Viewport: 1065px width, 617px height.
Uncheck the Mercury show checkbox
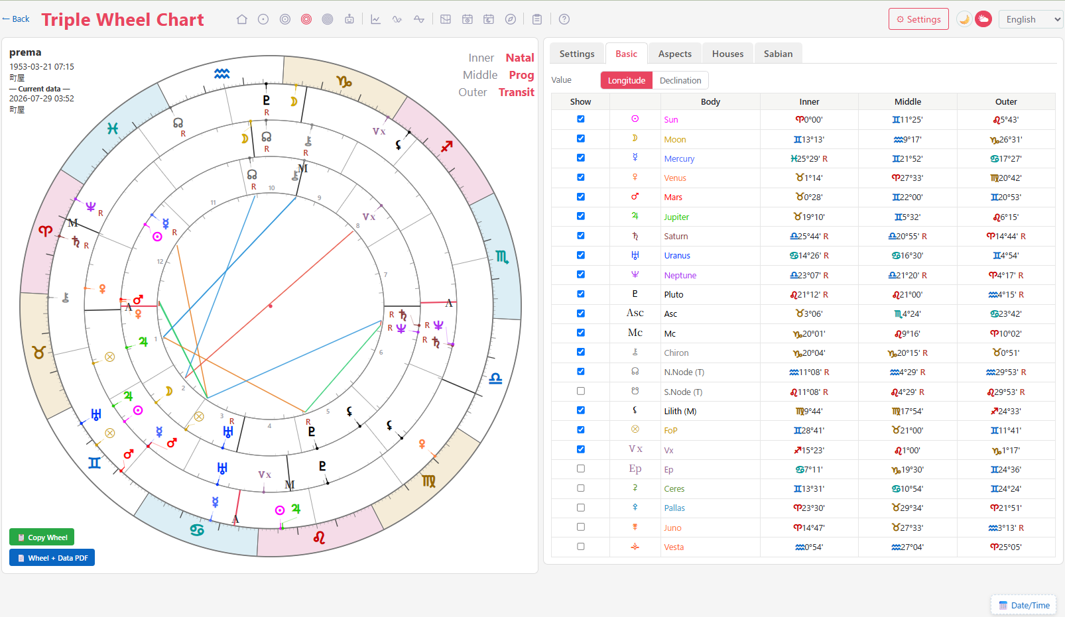[580, 158]
